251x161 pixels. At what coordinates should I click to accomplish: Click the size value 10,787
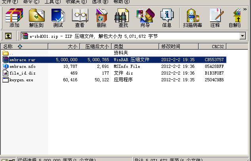[70, 66]
